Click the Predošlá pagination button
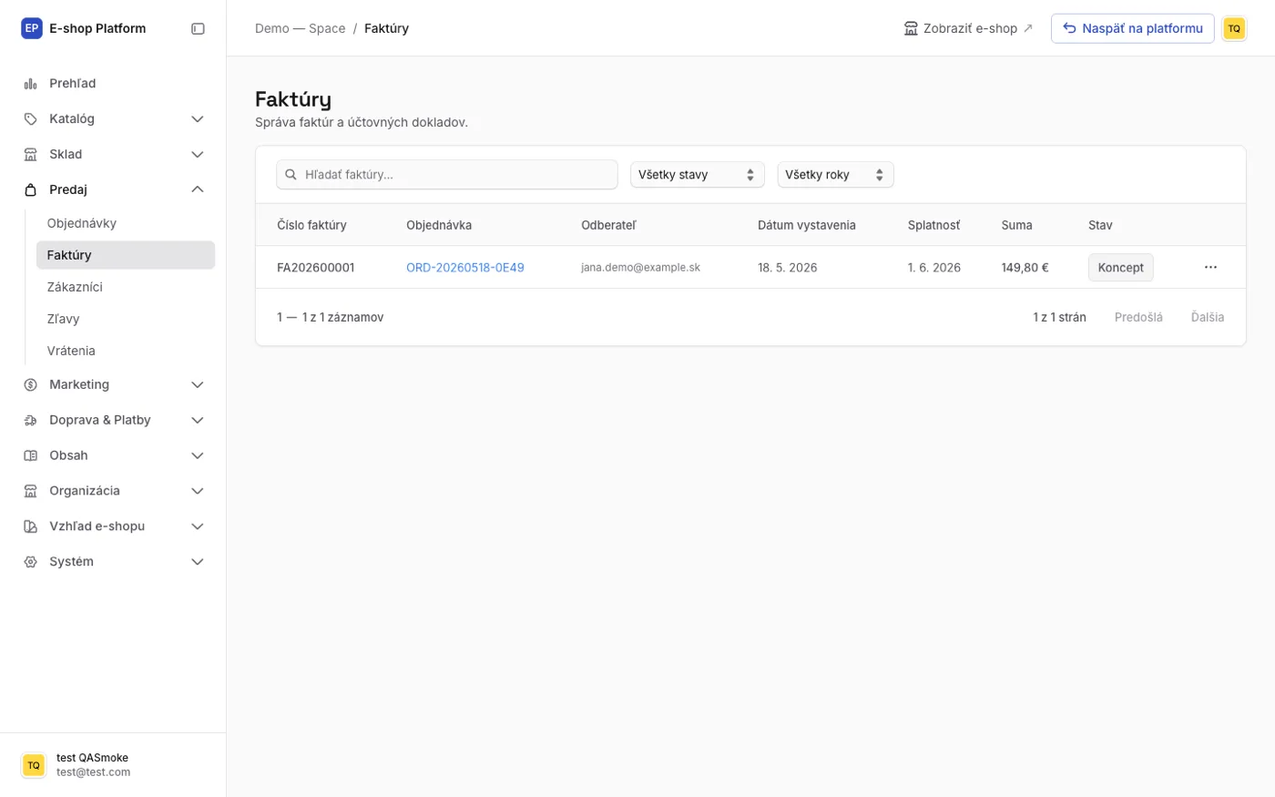Image resolution: width=1275 pixels, height=797 pixels. [1138, 317]
